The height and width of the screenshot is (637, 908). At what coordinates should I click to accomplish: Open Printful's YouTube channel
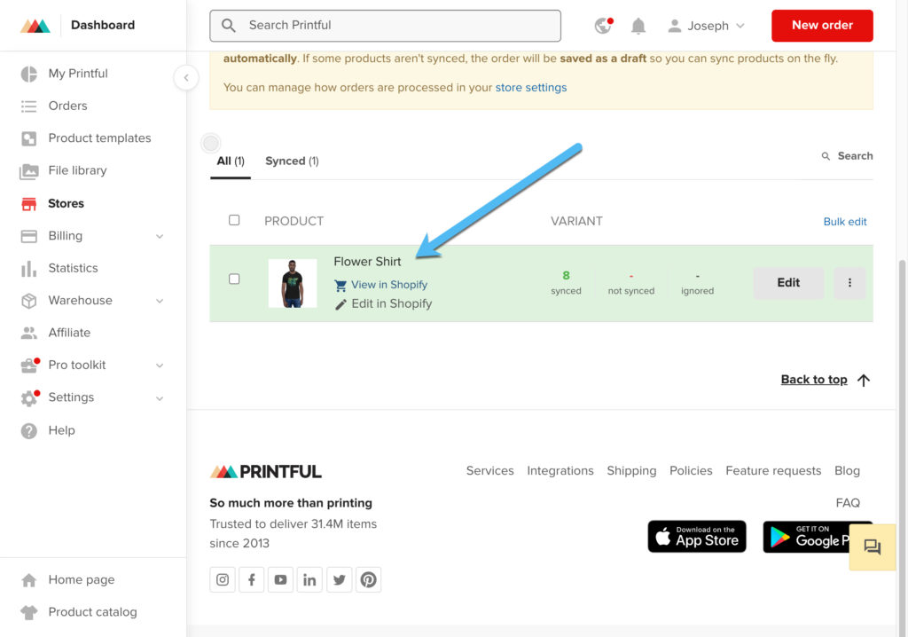(x=280, y=579)
